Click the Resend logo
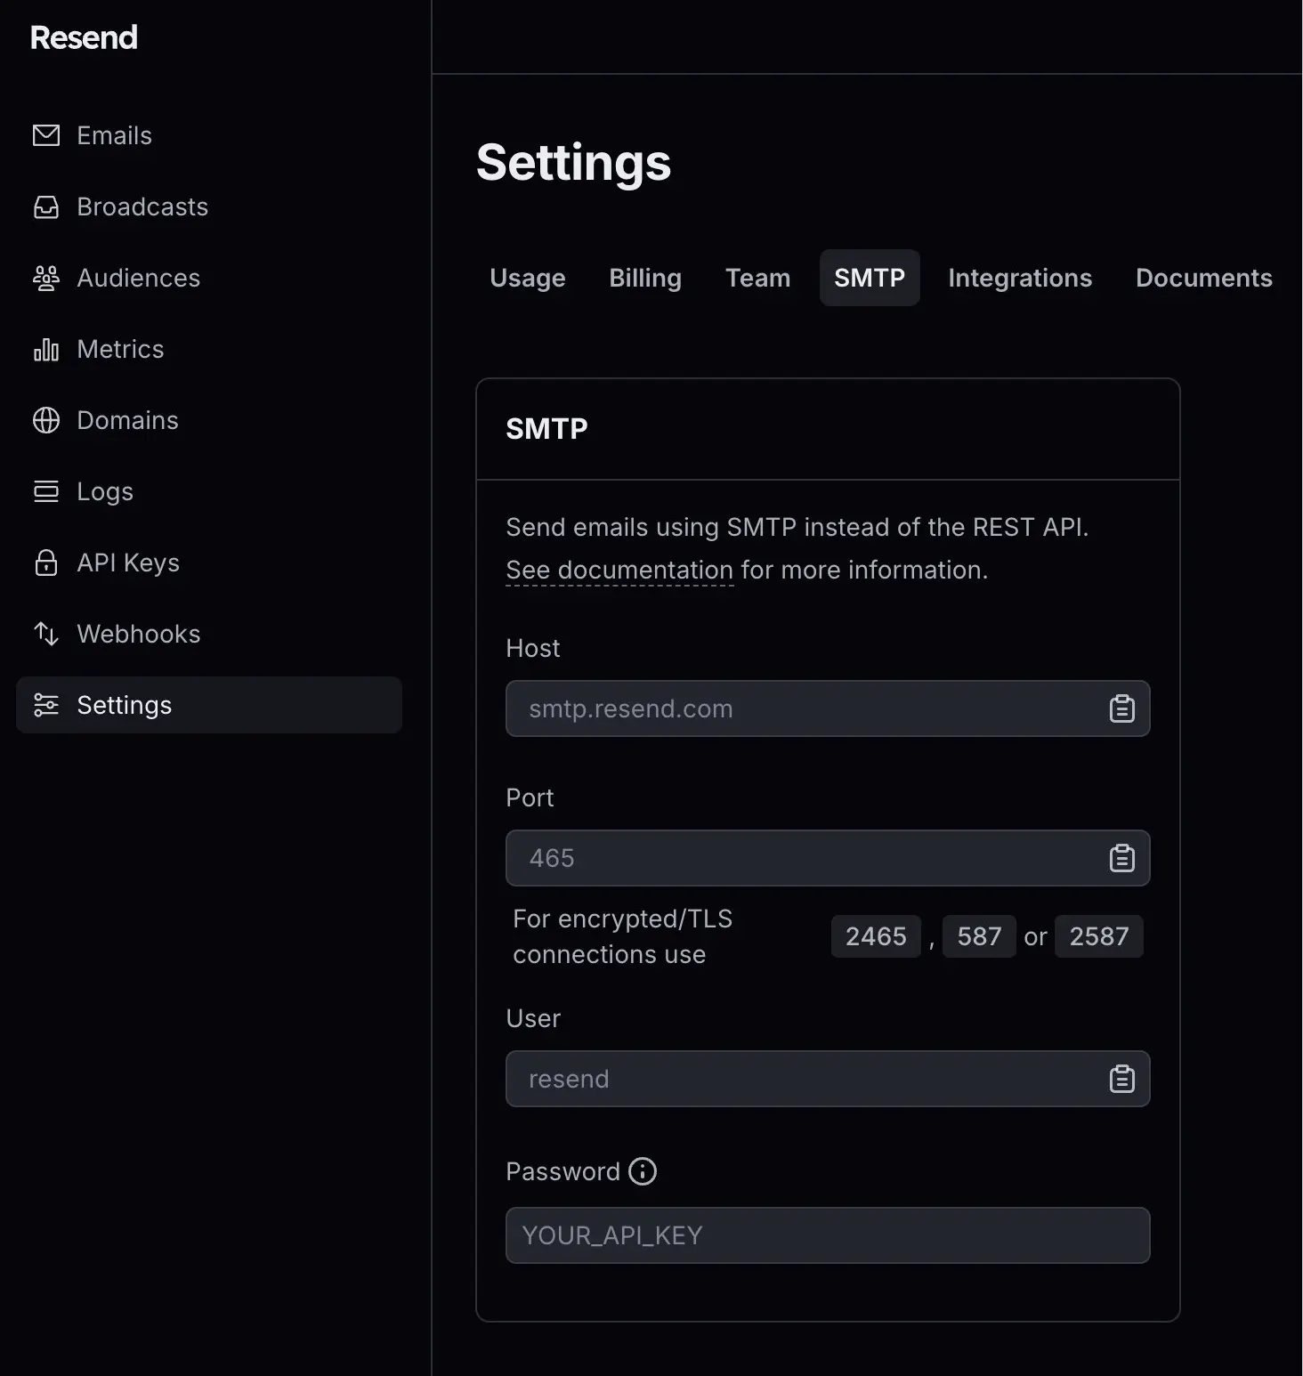This screenshot has height=1376, width=1303. 84,37
